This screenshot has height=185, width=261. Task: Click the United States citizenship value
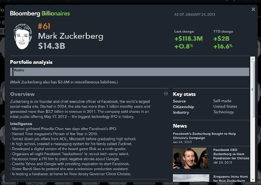coord(225,106)
